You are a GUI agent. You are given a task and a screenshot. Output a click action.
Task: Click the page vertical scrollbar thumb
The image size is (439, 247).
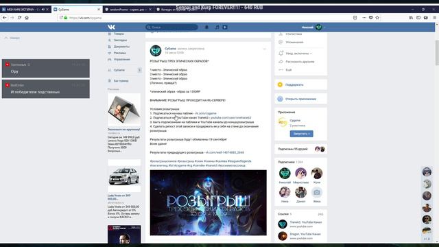coord(437,53)
